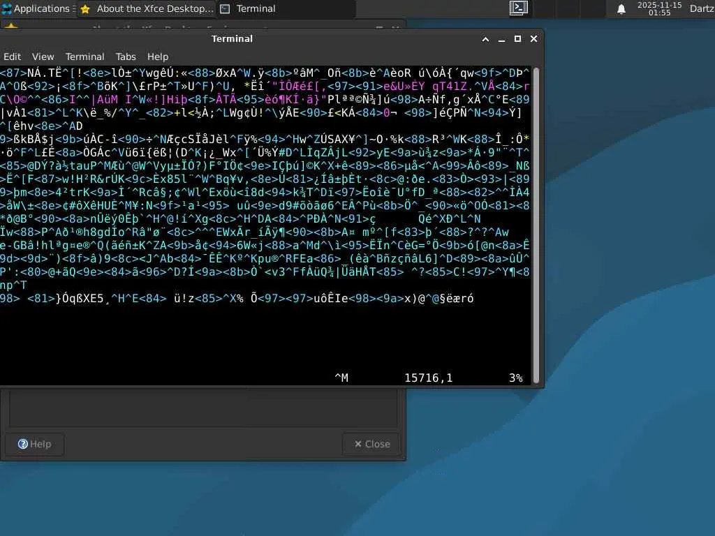715x536 pixels.
Task: Open the Dartz user menu in the panel
Action: tap(702, 8)
